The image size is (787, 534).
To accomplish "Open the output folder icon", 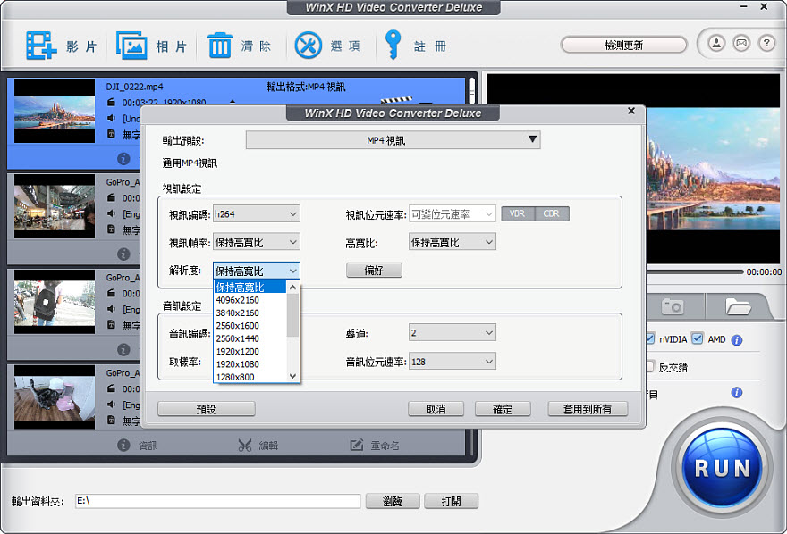I will point(738,306).
